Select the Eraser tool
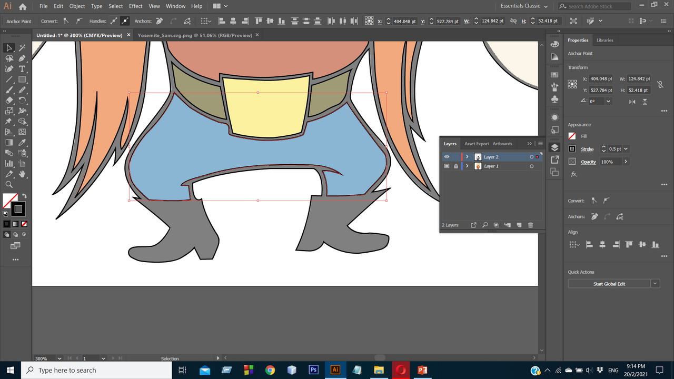Image resolution: width=674 pixels, height=379 pixels. pos(9,101)
